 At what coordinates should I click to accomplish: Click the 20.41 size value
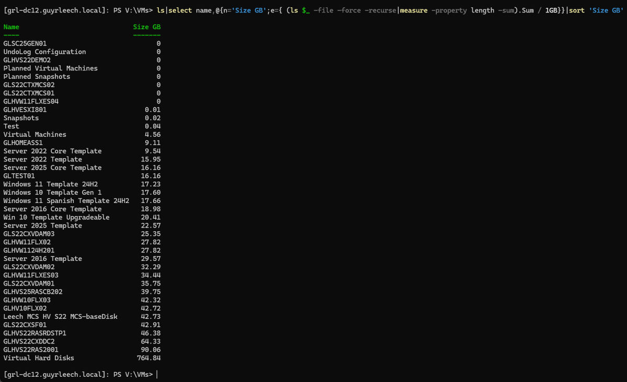click(151, 218)
